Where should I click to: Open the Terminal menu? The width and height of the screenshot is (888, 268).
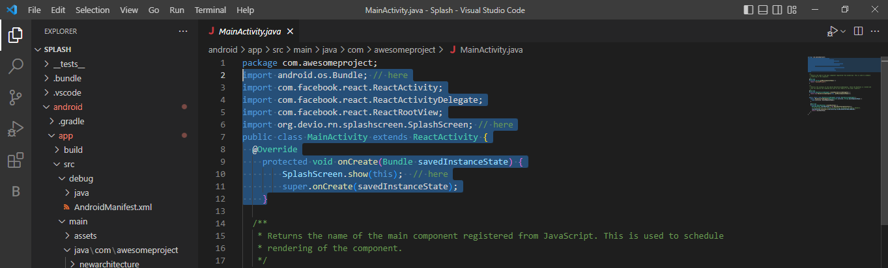coord(210,10)
